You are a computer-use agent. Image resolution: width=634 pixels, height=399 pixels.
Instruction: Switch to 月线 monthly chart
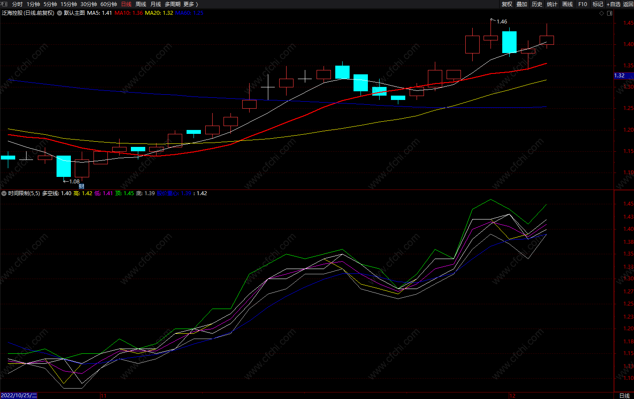(156, 4)
